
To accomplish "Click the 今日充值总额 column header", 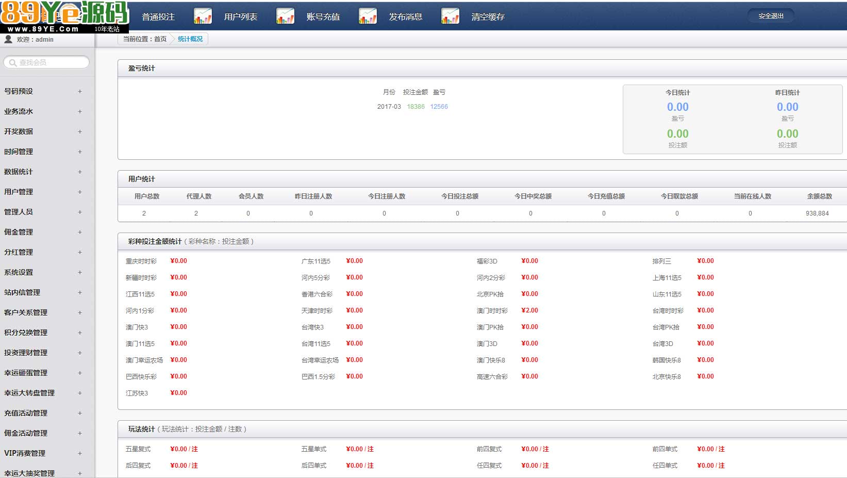I will tap(606, 196).
